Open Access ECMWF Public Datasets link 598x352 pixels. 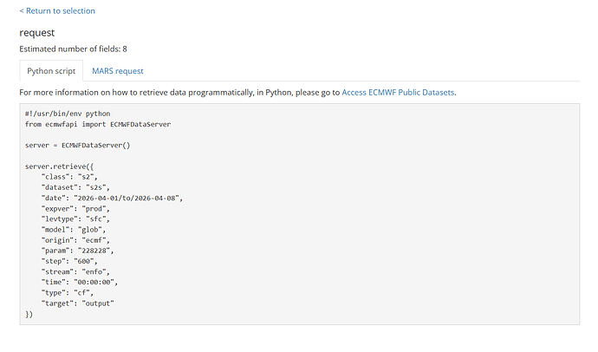pyautogui.click(x=398, y=92)
